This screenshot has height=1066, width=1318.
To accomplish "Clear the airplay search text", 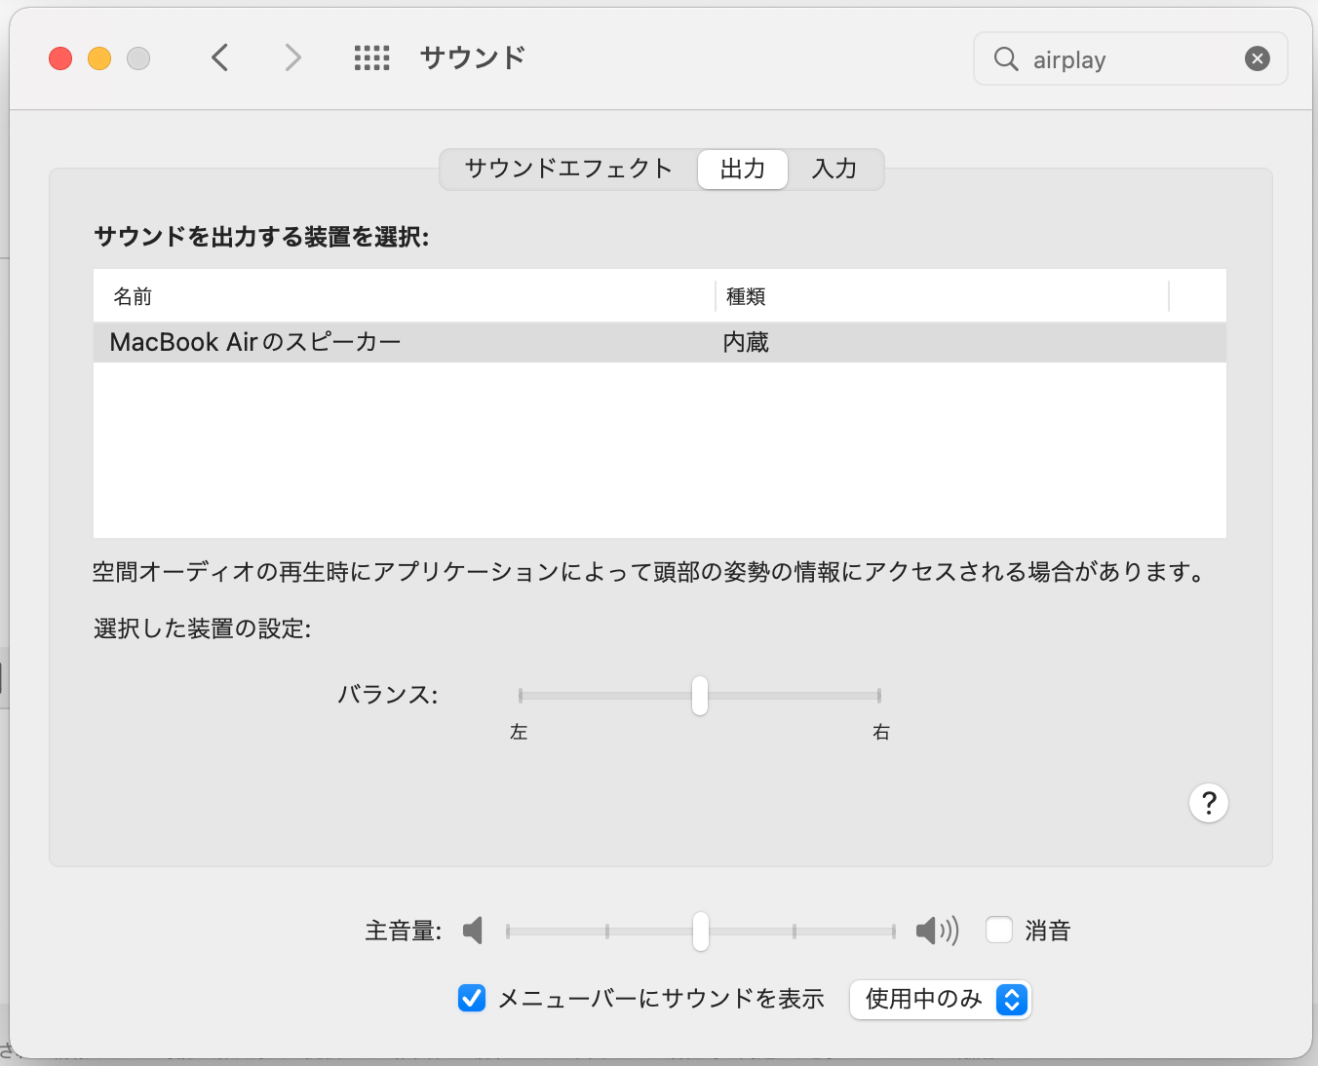I will [1258, 59].
